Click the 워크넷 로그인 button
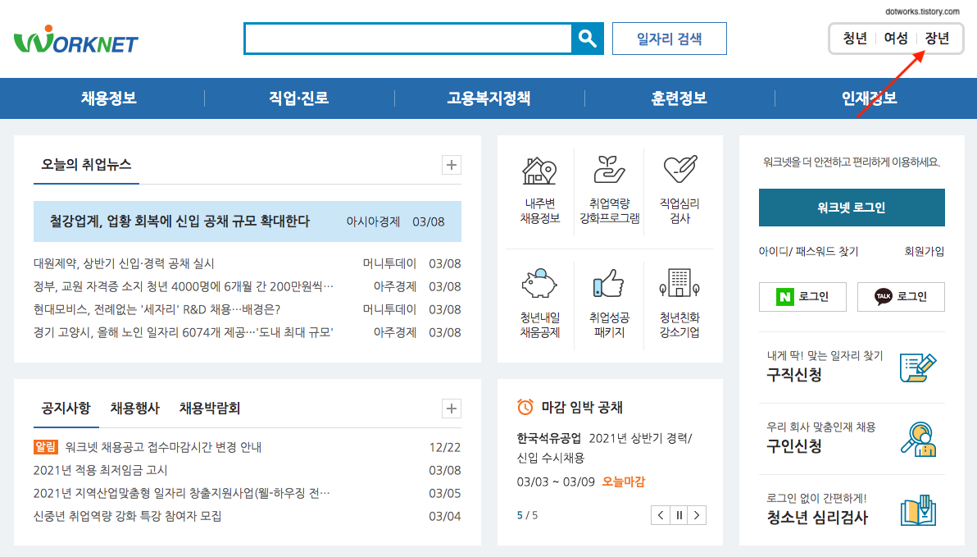Screen dimensions: 977x557 852,208
